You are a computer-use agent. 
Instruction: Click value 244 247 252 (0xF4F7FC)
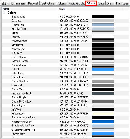[74, 61]
